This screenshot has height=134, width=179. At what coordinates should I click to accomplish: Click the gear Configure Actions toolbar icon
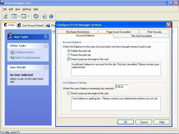(36, 16)
